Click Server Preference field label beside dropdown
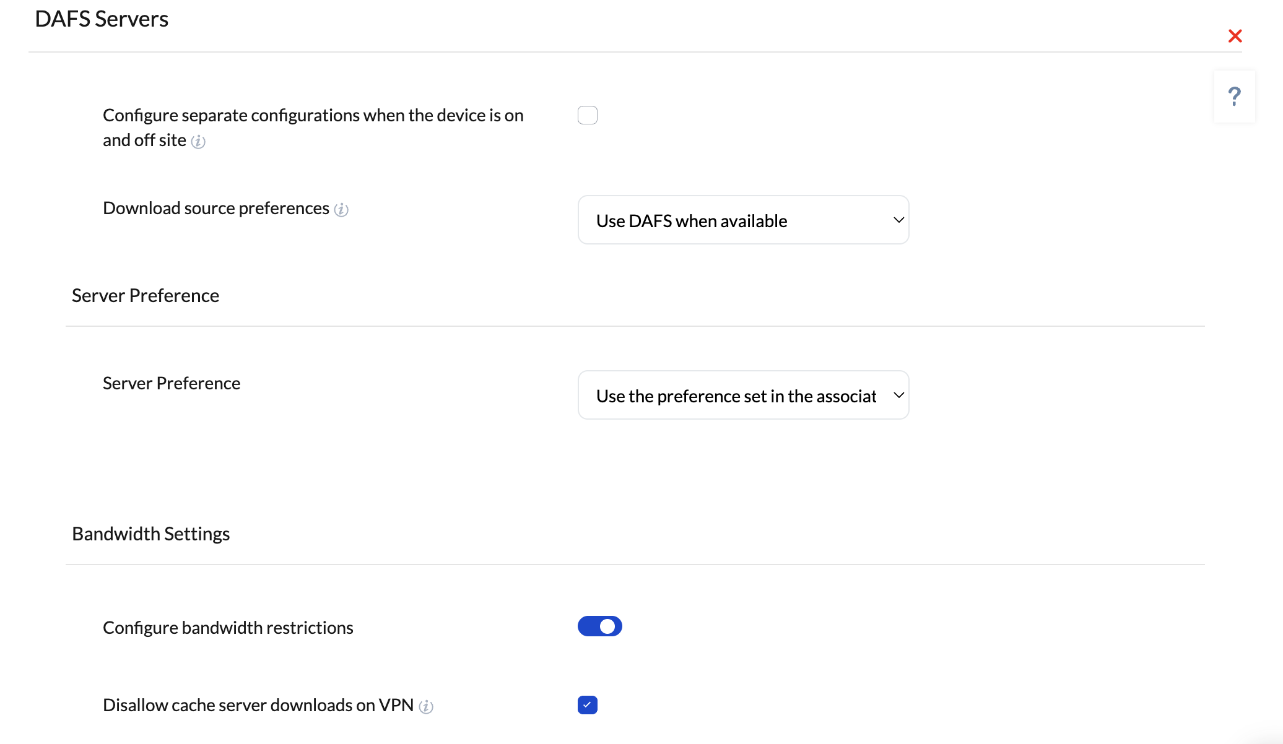Screen dimensions: 1283x744 [172, 384]
